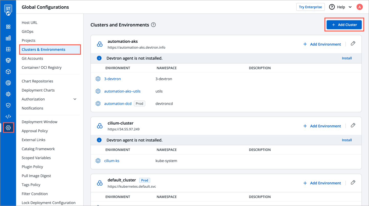Open the Jobs table icon in sidebar
369x206 pixels.
(8, 38)
